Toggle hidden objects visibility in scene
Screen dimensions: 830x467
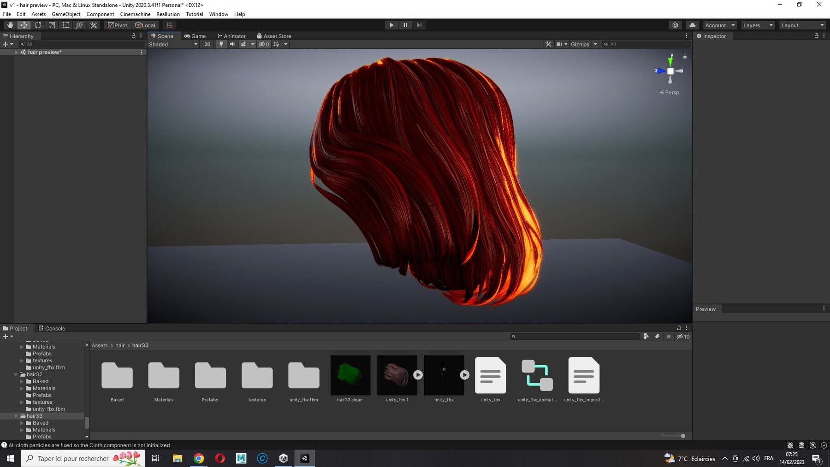coord(264,44)
